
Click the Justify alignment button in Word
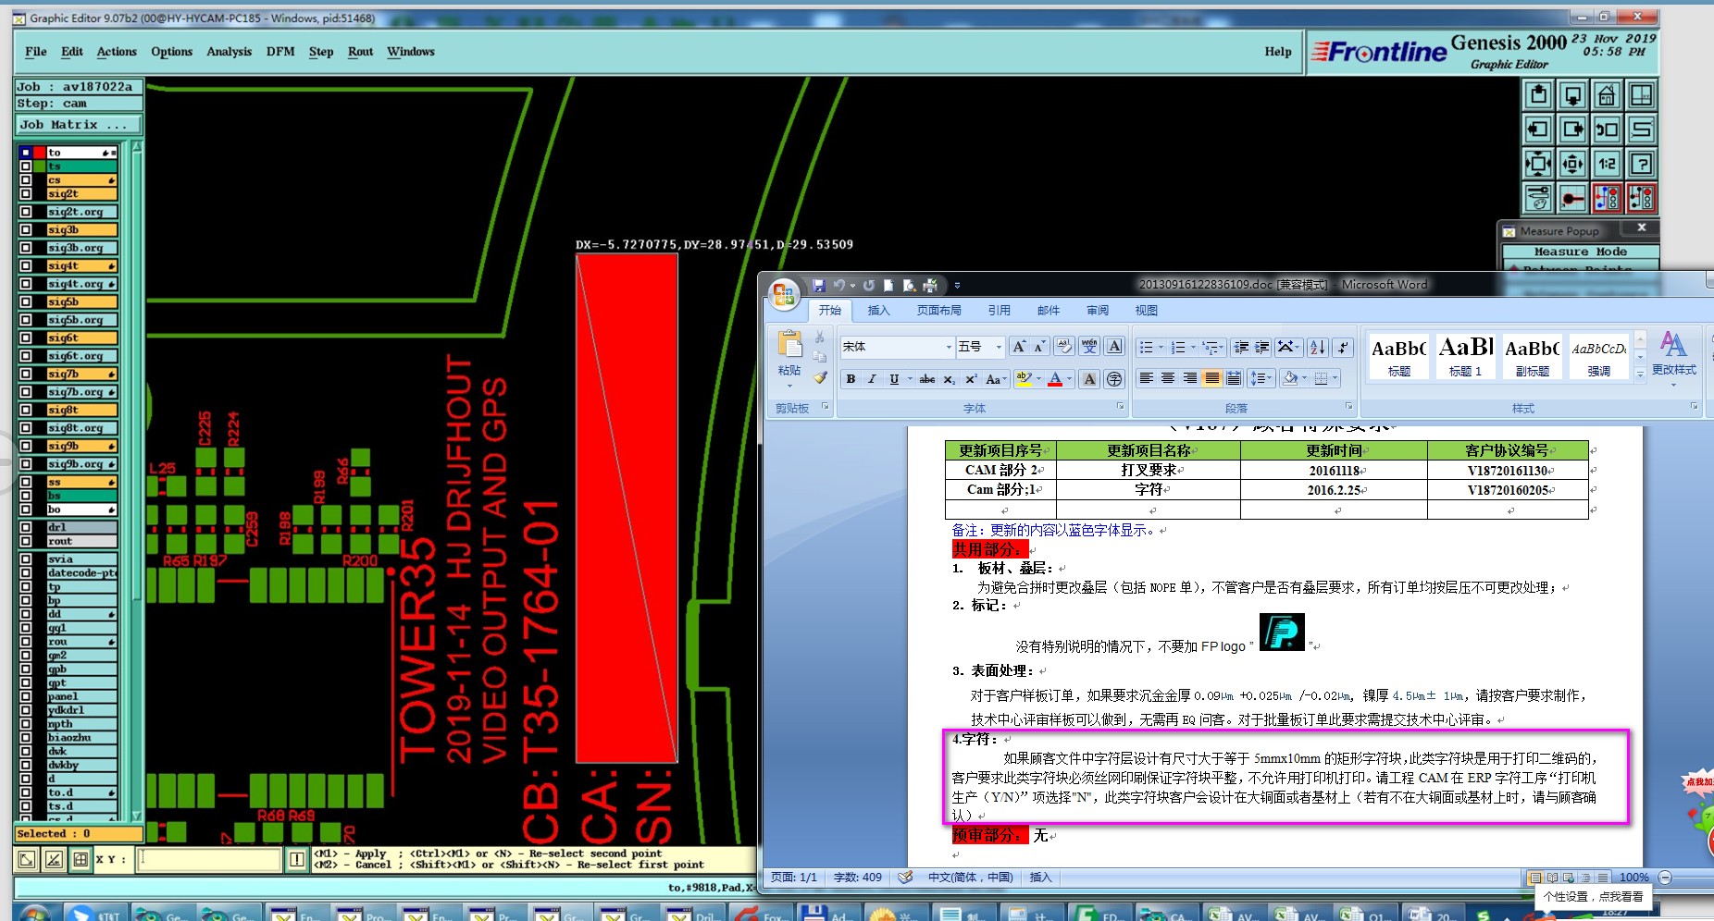pyautogui.click(x=1211, y=378)
